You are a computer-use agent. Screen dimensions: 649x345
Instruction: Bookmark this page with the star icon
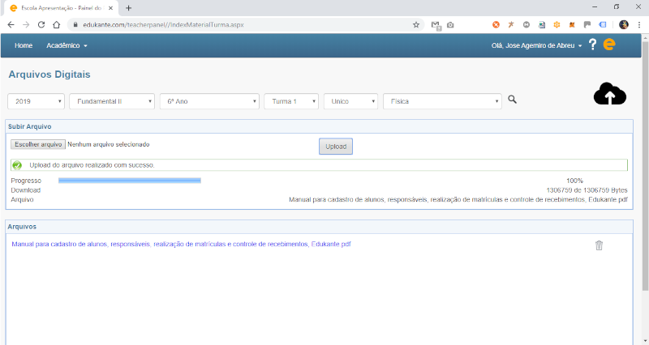[x=416, y=25]
